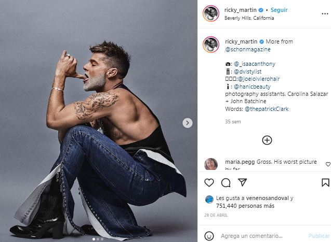331x242 pixels.
Task: Open ricky_martin profile picture in the header
Action: pos(211,13)
